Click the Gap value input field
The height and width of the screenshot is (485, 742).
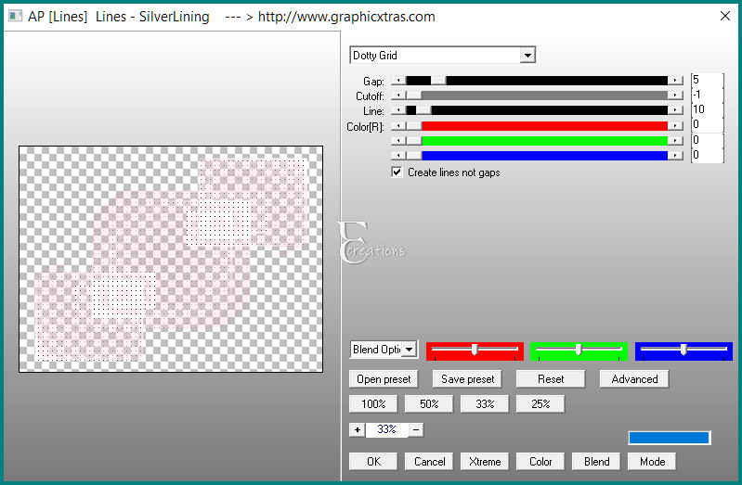click(x=707, y=80)
